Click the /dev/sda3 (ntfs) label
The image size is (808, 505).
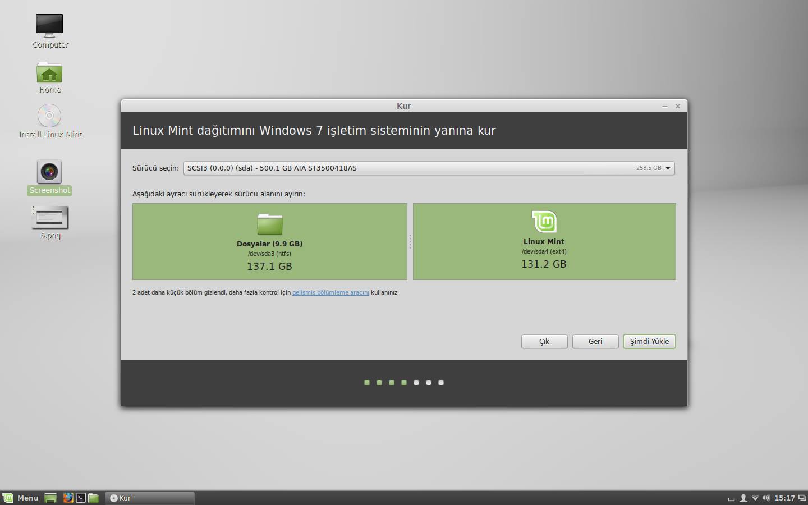point(269,254)
